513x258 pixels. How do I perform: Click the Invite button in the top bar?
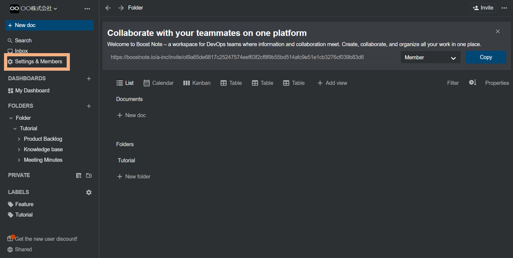click(x=483, y=8)
